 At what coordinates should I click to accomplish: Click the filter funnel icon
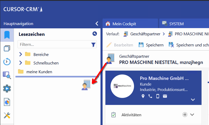[93, 45]
